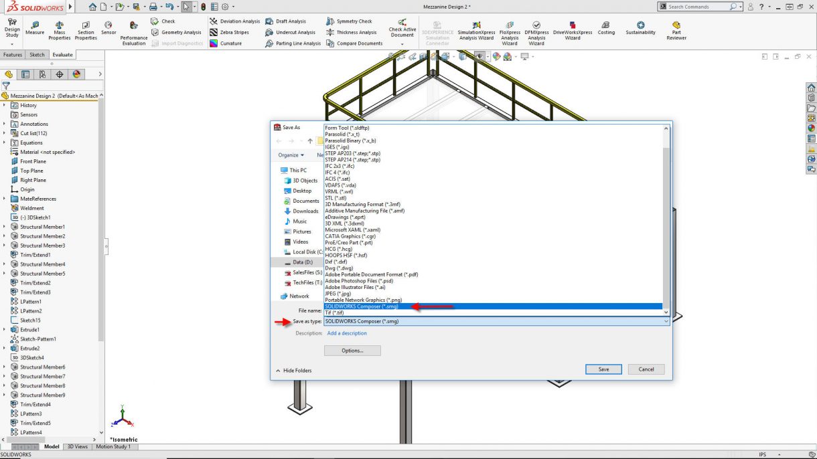Open the Mass Properties tool
817x459 pixels.
coord(60,30)
